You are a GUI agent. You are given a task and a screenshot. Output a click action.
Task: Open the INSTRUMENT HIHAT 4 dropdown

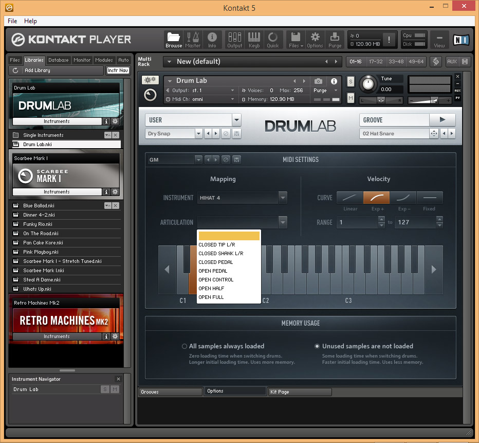(x=283, y=198)
